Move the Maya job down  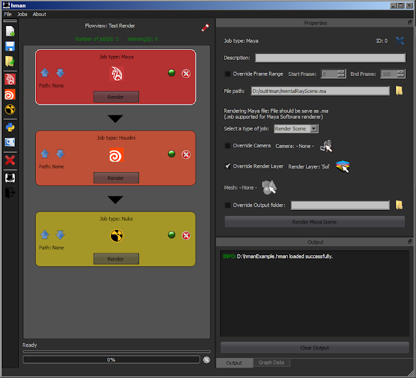click(x=60, y=73)
